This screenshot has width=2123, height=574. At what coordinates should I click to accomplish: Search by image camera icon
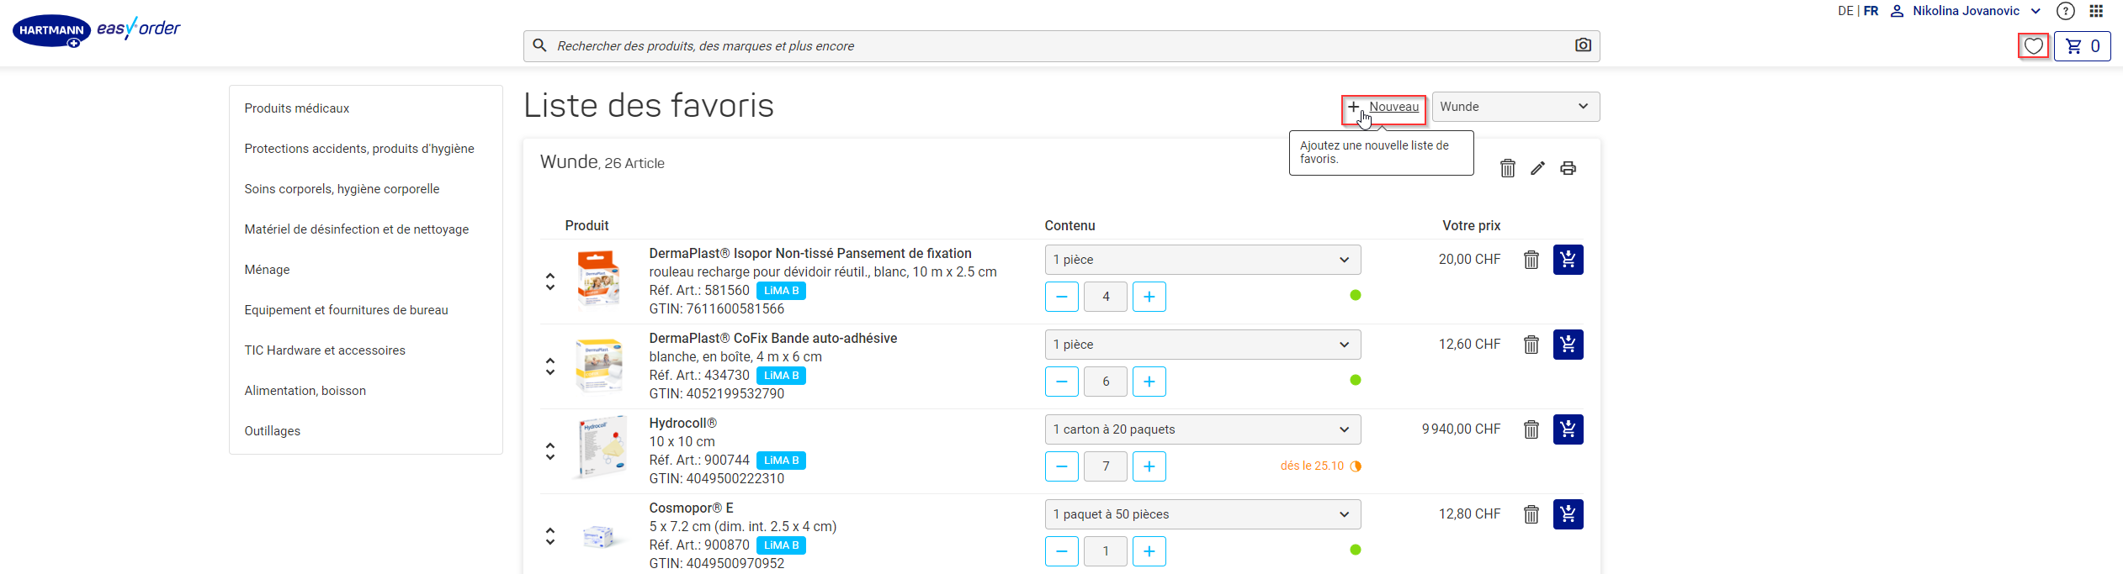click(1583, 45)
